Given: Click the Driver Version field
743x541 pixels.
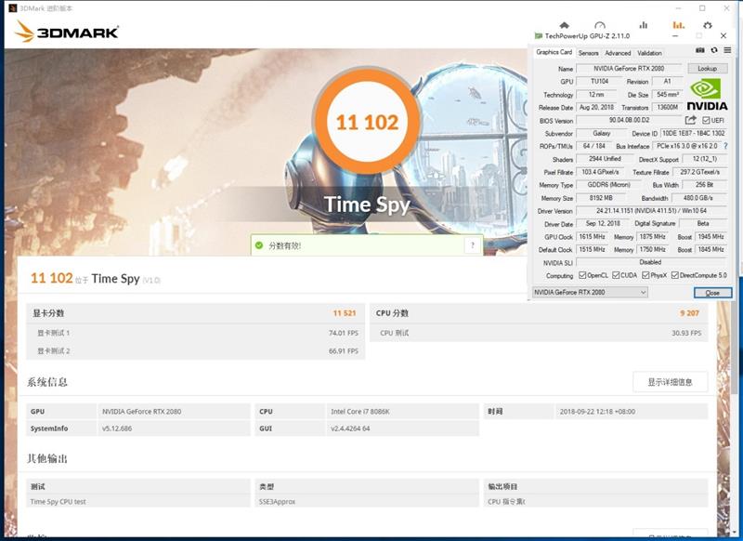Looking at the screenshot, I should coord(651,210).
